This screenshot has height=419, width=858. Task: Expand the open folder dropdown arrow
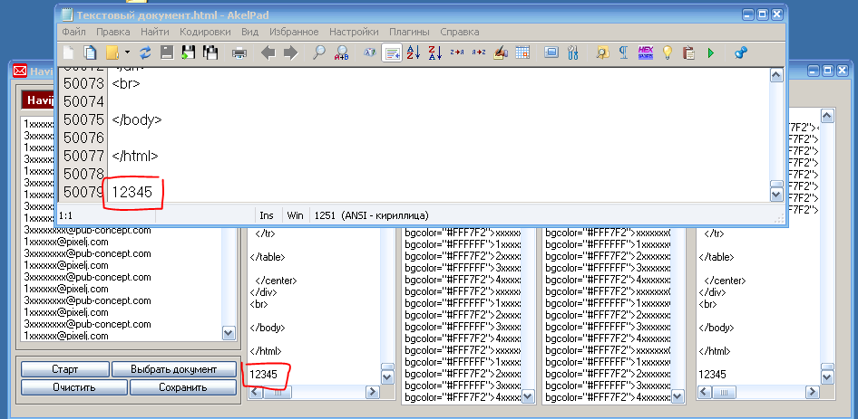pyautogui.click(x=127, y=52)
